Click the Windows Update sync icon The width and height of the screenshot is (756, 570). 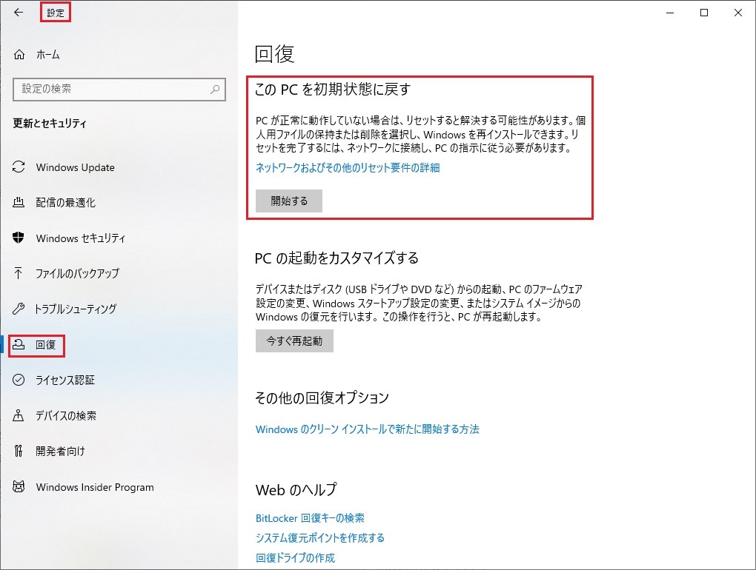click(x=19, y=167)
